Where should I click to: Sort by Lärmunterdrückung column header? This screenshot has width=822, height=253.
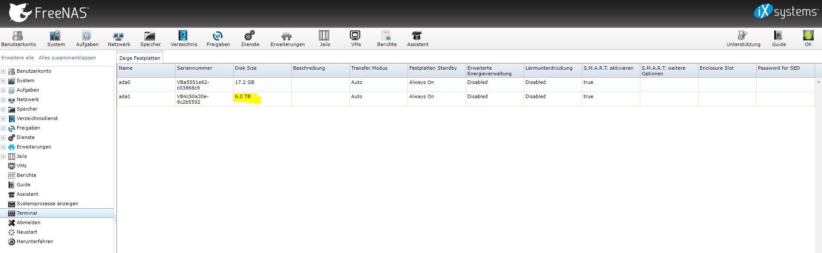[553, 71]
